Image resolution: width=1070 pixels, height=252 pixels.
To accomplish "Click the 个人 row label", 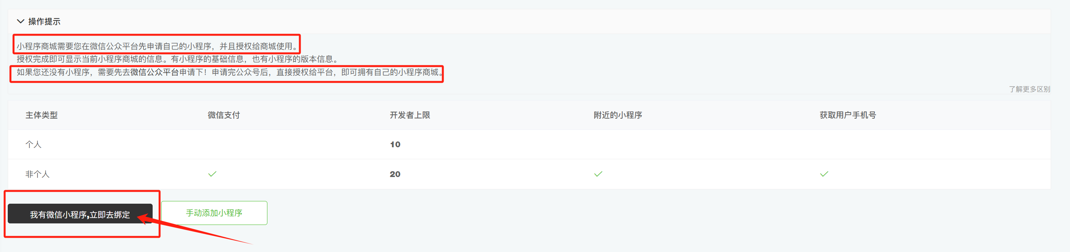I will click(33, 145).
